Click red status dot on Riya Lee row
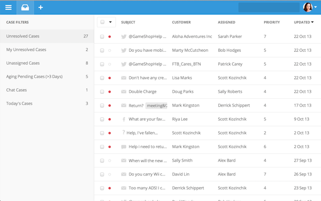 point(110,119)
